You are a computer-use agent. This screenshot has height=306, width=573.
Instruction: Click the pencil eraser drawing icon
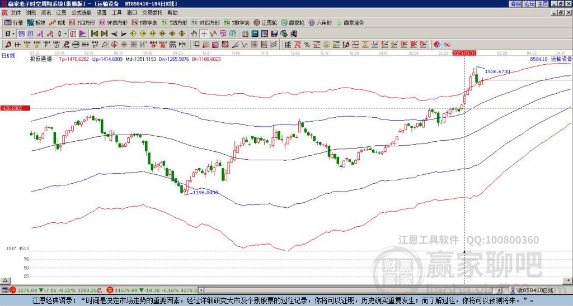8,45
